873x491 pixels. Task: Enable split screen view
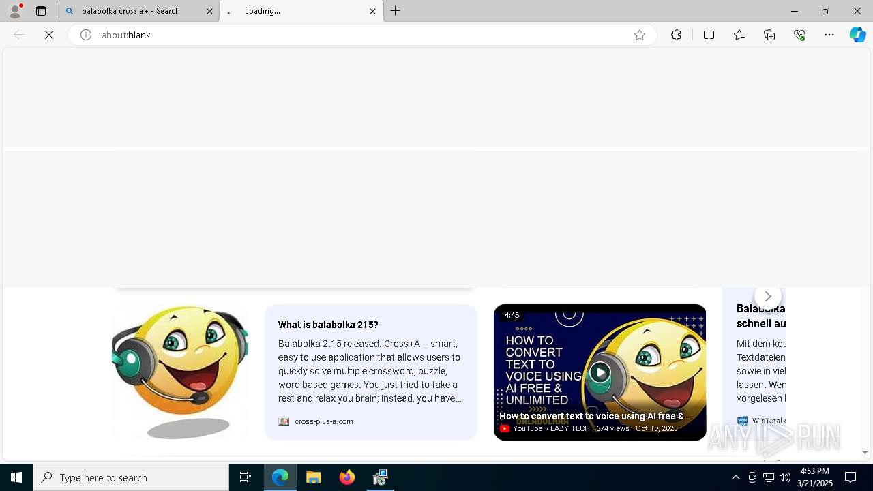click(709, 35)
